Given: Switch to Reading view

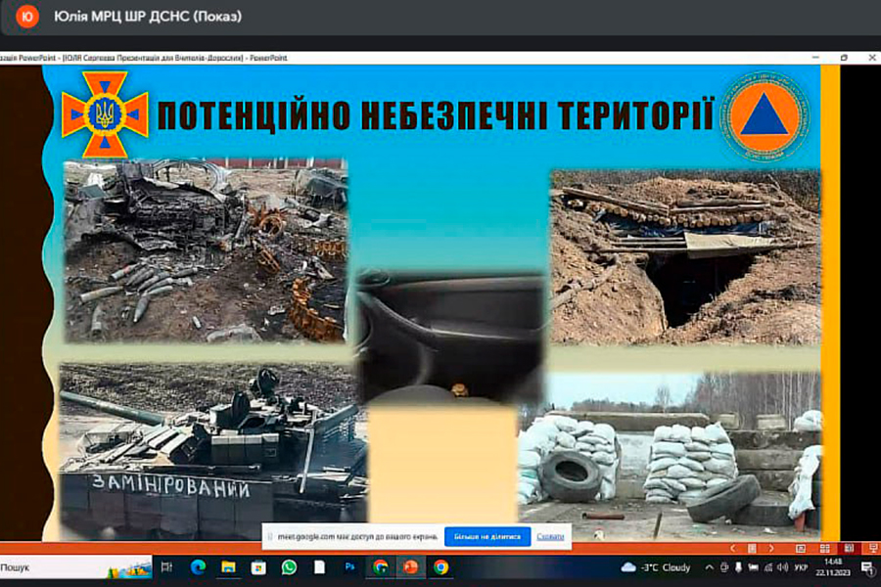Looking at the screenshot, I should (x=849, y=548).
